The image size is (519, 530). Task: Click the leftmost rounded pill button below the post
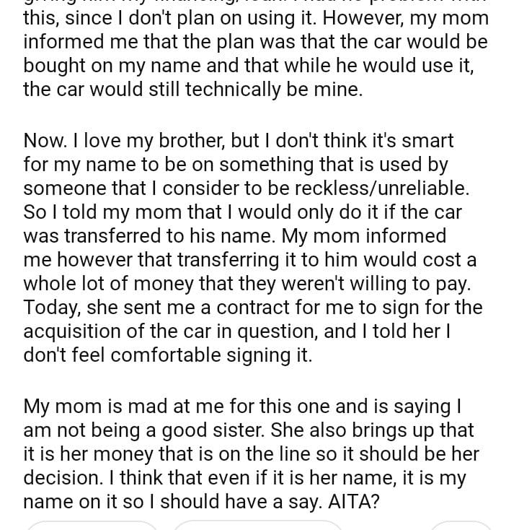coord(92,526)
